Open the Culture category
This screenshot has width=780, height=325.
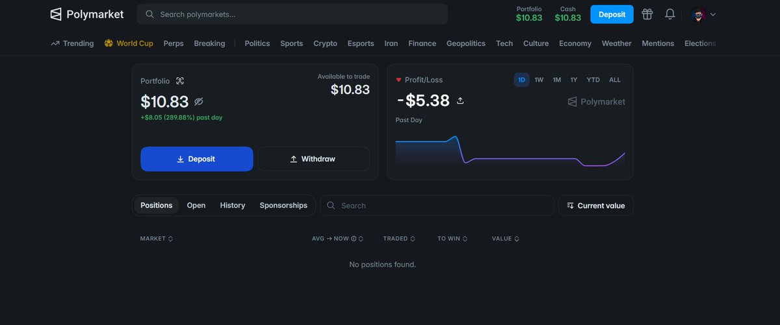pyautogui.click(x=536, y=43)
